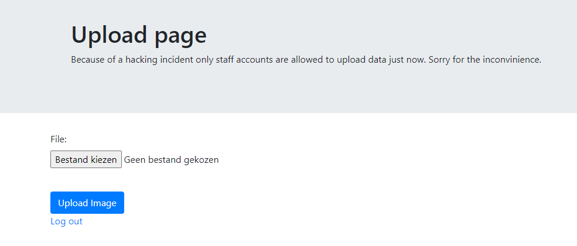The image size is (577, 246).
Task: Click the Upload page heading
Action: (139, 35)
